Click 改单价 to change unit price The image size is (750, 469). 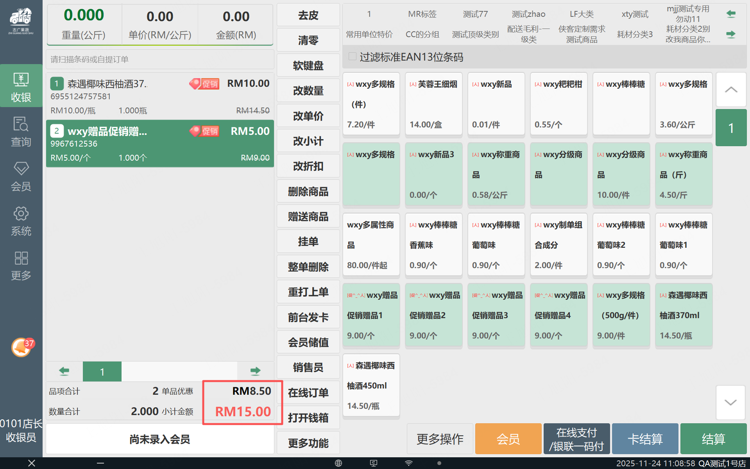308,116
